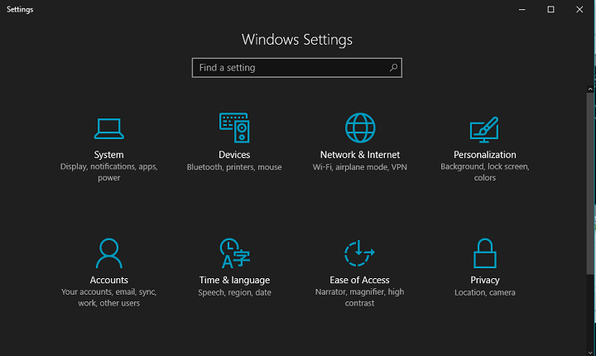Select 'Wi-Fi, airplane mode, VPN' text
The height and width of the screenshot is (356, 596).
click(360, 167)
